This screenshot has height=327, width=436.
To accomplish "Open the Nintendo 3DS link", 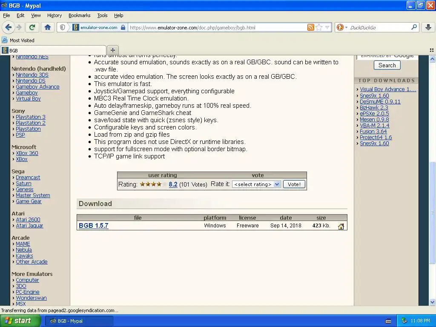I will click(32, 75).
